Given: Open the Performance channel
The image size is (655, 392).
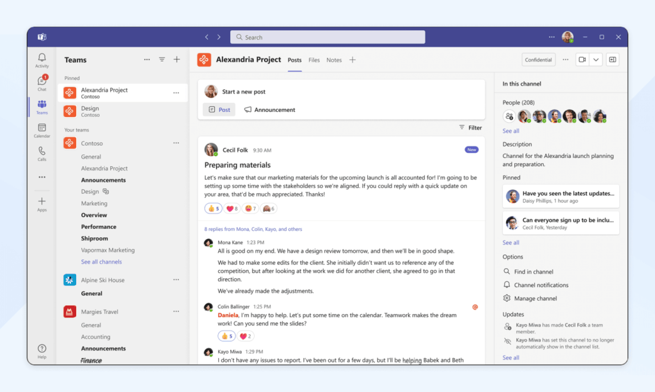Looking at the screenshot, I should 99,226.
